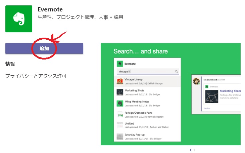Click the bicycle image in the chat card
The height and width of the screenshot is (153, 245).
pos(211,97)
